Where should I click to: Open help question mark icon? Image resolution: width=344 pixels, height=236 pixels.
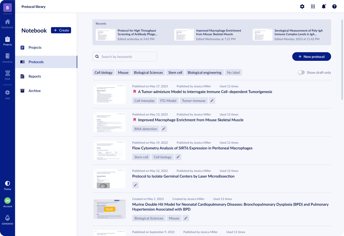[334, 6]
